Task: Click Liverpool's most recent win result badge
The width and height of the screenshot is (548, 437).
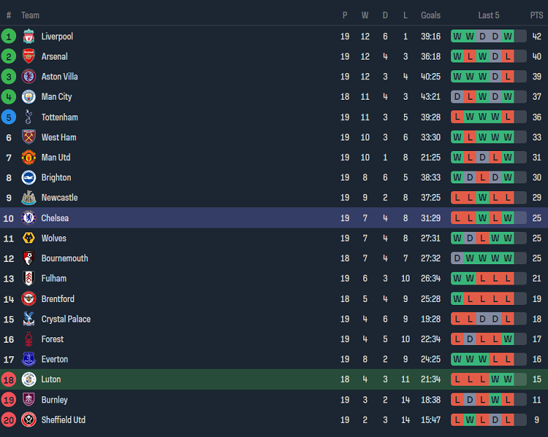Action: pos(508,37)
